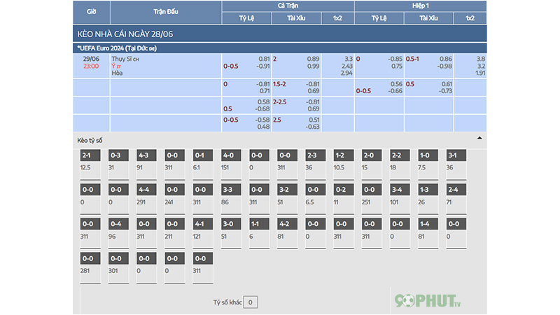Select handicap odds 0.48 in last row
560x315 pixels.
coord(263,127)
